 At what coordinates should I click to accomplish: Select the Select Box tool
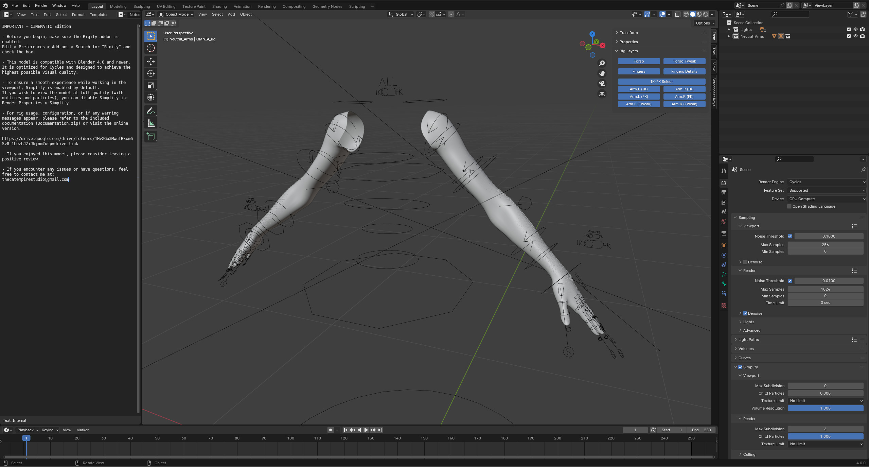click(x=151, y=36)
